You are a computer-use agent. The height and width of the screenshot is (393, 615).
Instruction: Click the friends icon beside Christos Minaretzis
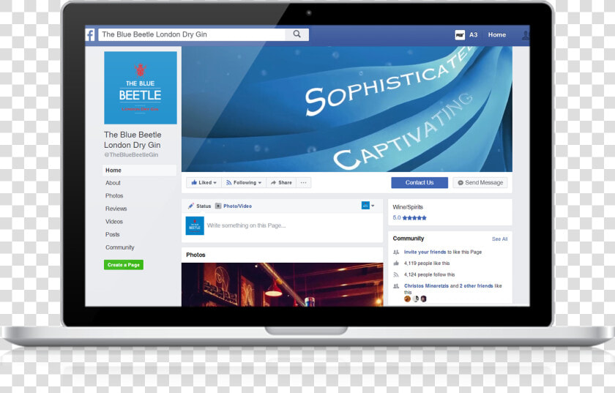coord(396,286)
